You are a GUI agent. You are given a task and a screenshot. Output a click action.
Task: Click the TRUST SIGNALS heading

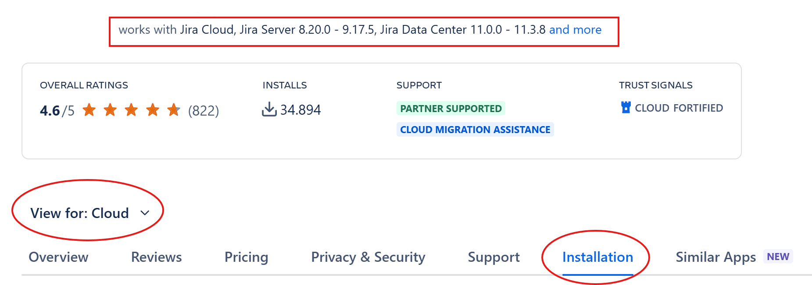(x=655, y=85)
